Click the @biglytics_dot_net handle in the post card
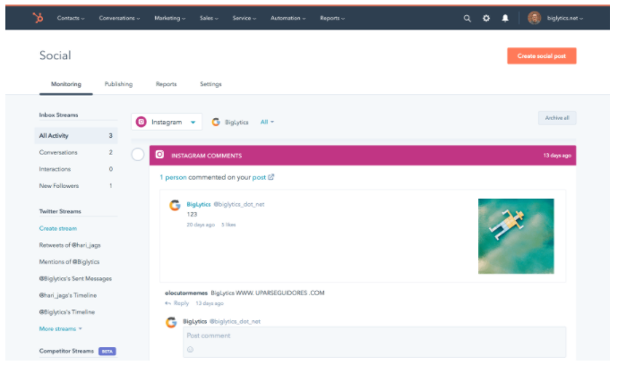Screen dimensions: 635x391 click(x=239, y=204)
